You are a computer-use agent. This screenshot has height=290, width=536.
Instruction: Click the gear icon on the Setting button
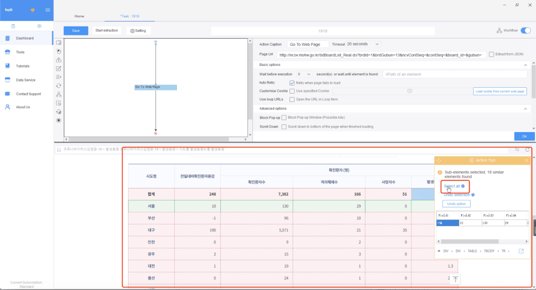click(132, 31)
